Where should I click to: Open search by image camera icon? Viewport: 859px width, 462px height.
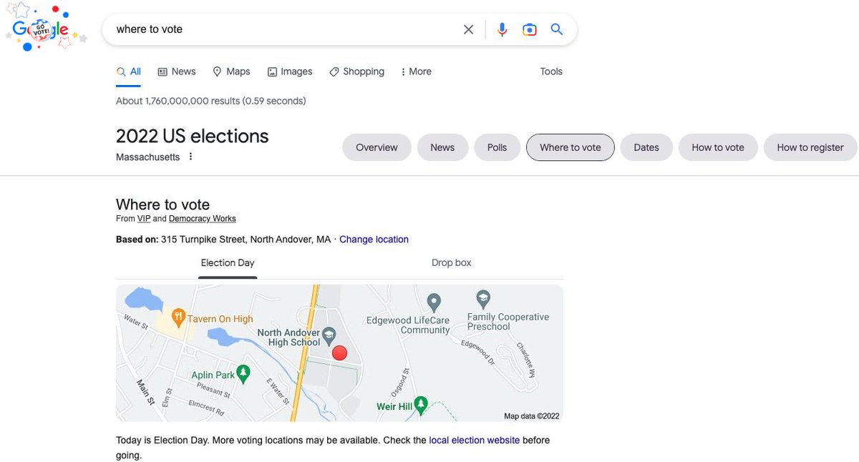point(530,29)
